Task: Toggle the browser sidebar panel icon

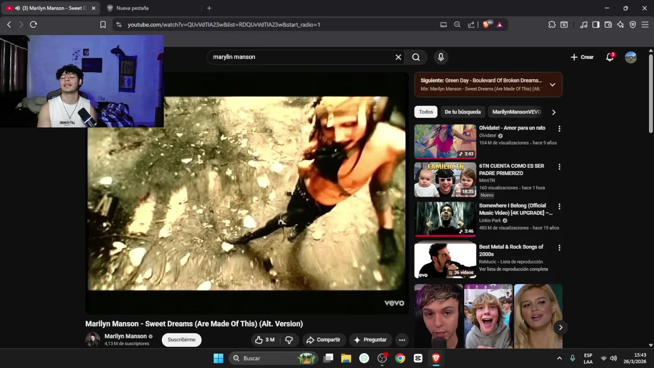Action: pos(596,25)
